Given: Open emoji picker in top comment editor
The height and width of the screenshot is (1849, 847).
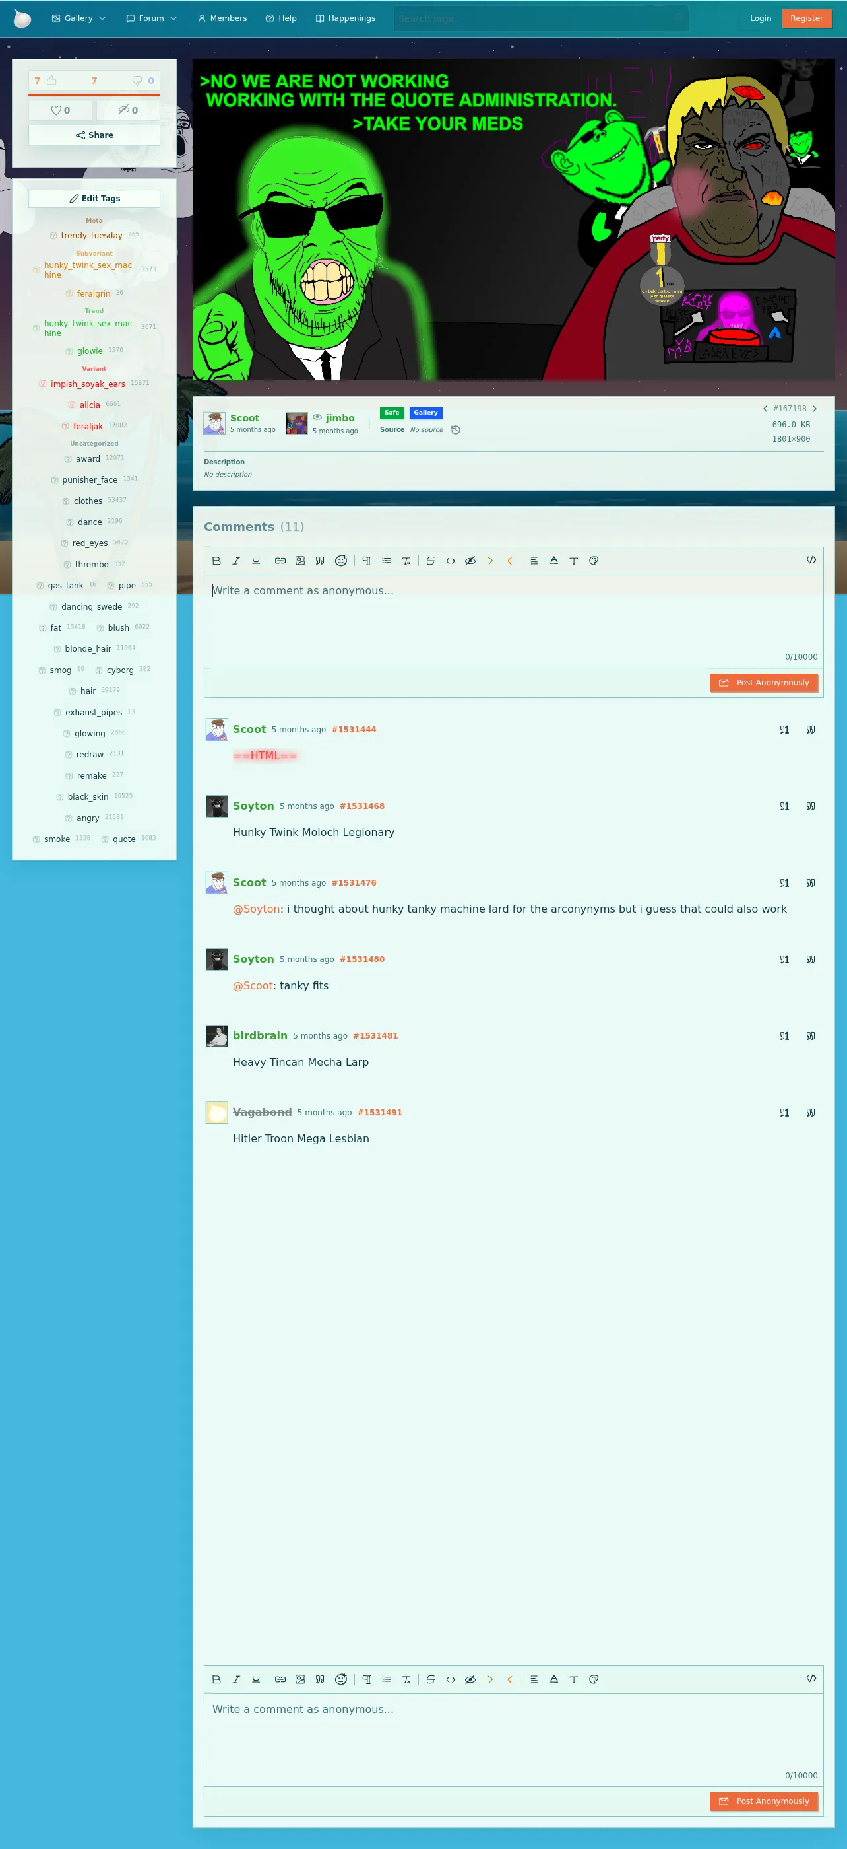Looking at the screenshot, I should click(x=342, y=561).
